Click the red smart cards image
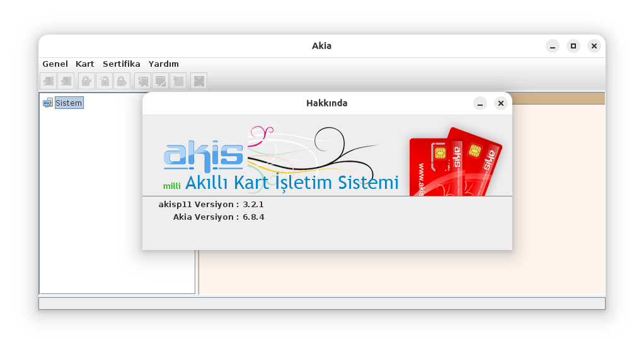The width and height of the screenshot is (644, 352). [x=455, y=162]
